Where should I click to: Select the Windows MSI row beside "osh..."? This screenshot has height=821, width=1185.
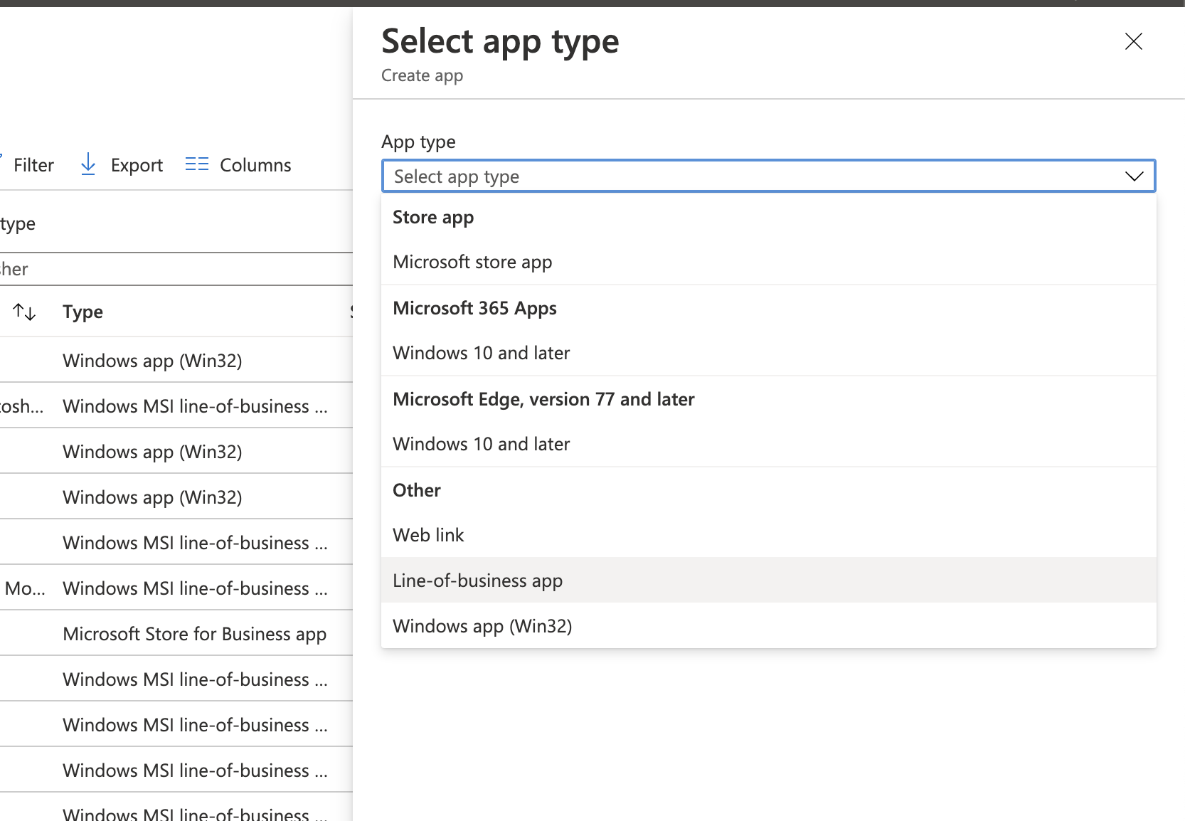coord(176,406)
